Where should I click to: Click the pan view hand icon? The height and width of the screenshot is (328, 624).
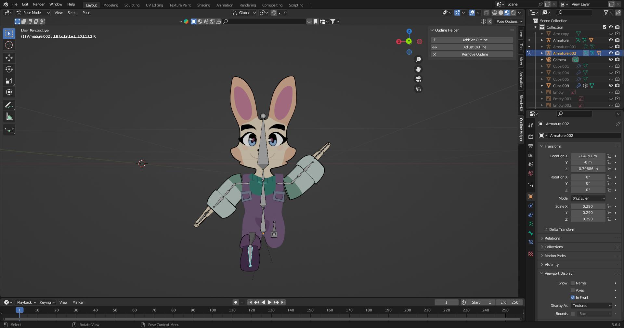[x=418, y=69]
